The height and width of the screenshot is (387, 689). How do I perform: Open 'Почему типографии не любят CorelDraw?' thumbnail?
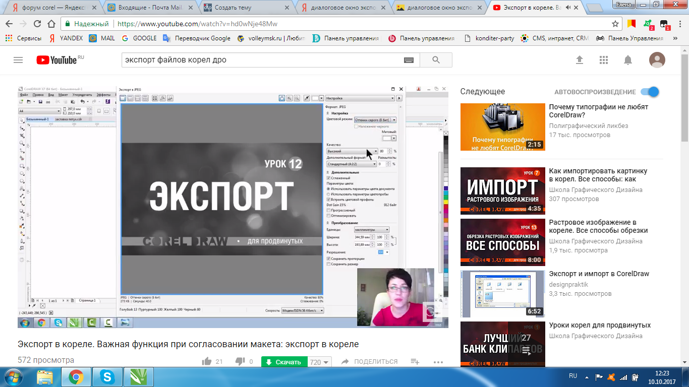(x=503, y=127)
